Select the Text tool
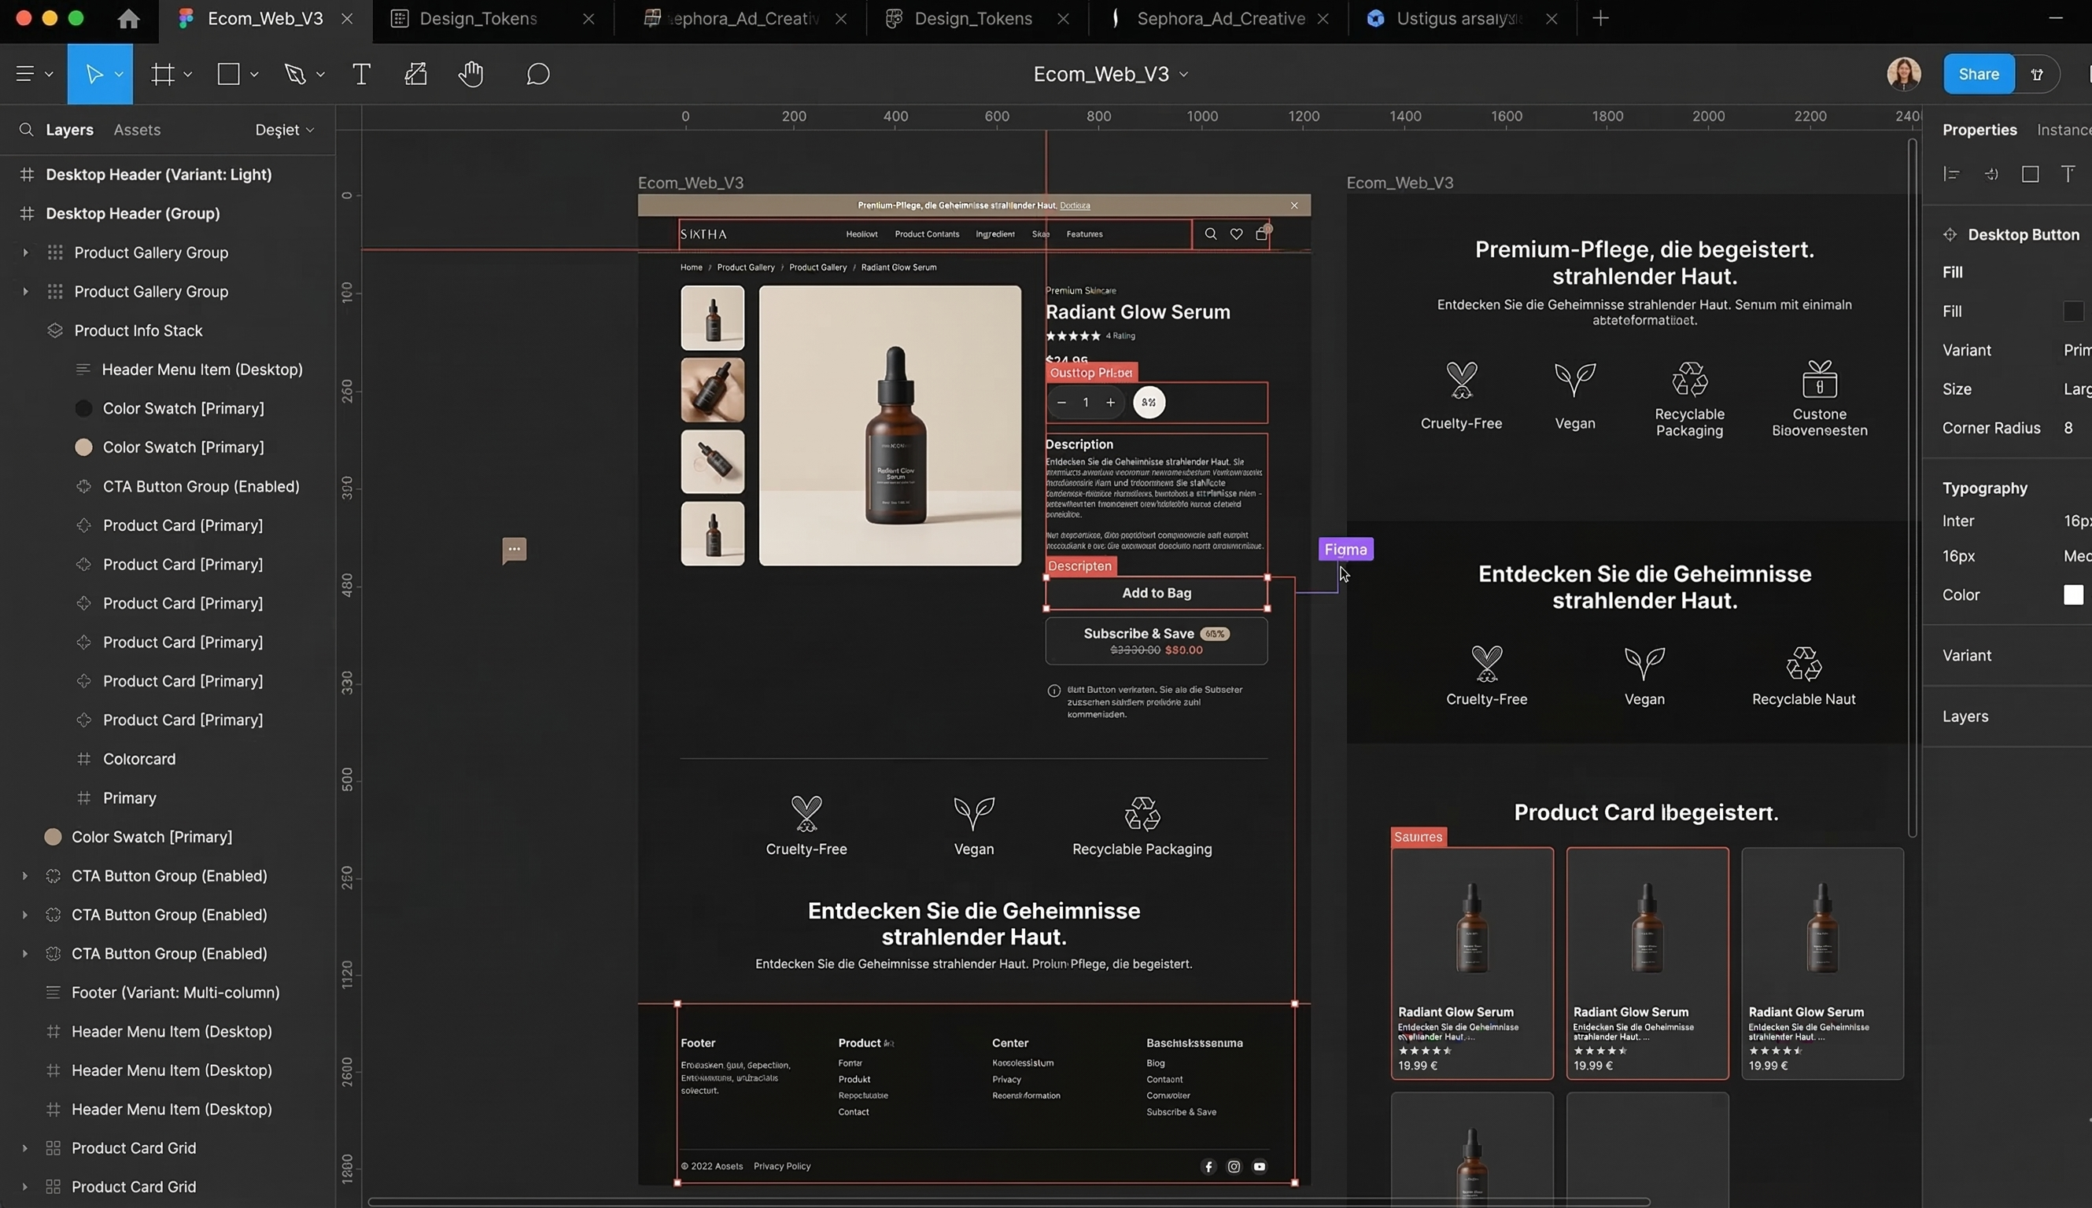Image resolution: width=2092 pixels, height=1208 pixels. coord(361,74)
